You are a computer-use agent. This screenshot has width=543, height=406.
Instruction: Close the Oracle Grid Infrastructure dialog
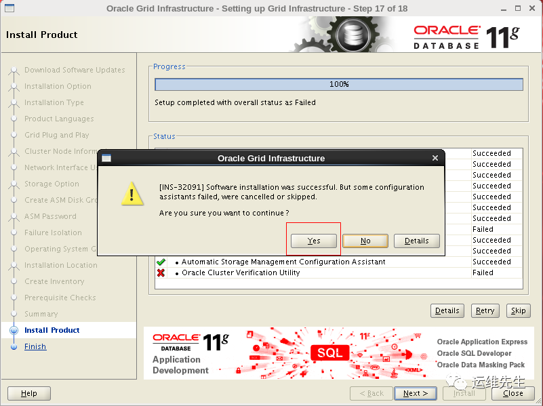435,158
